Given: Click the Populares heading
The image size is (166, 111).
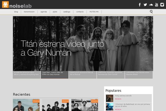Looking at the screenshot, I should pos(113,90).
